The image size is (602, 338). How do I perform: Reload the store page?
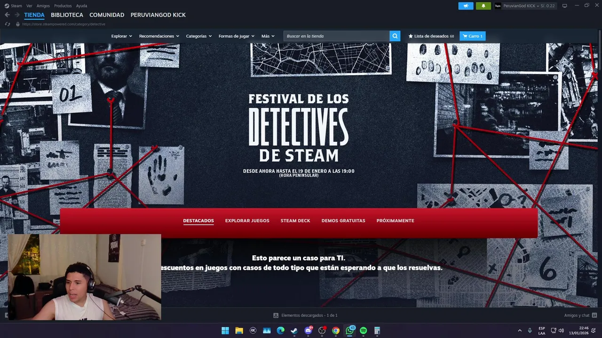(x=7, y=24)
